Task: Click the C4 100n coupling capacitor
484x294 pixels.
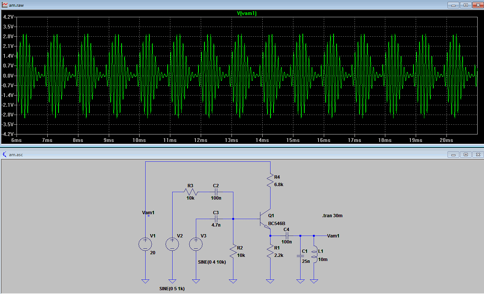Action: (x=287, y=236)
